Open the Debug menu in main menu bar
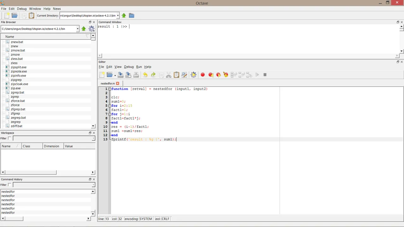This screenshot has width=404, height=227. click(x=22, y=9)
